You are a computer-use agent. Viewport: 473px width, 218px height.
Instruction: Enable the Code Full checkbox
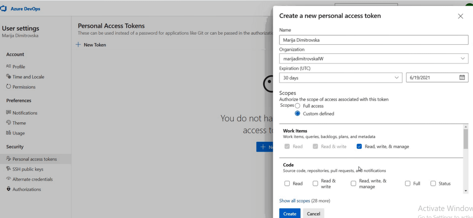point(408,183)
